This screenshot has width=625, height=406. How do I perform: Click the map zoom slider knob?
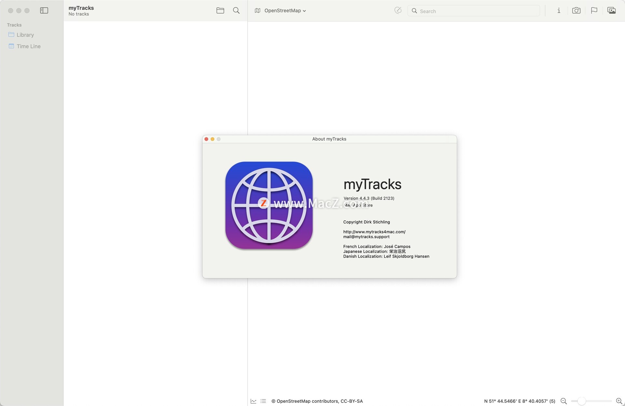(x=581, y=401)
